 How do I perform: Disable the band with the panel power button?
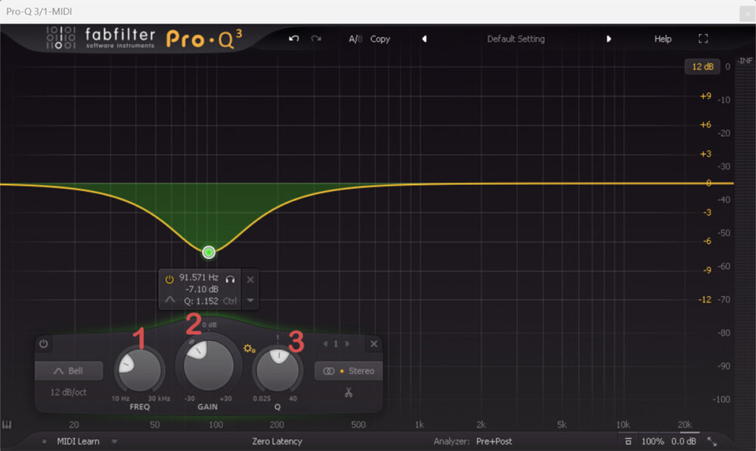point(43,344)
